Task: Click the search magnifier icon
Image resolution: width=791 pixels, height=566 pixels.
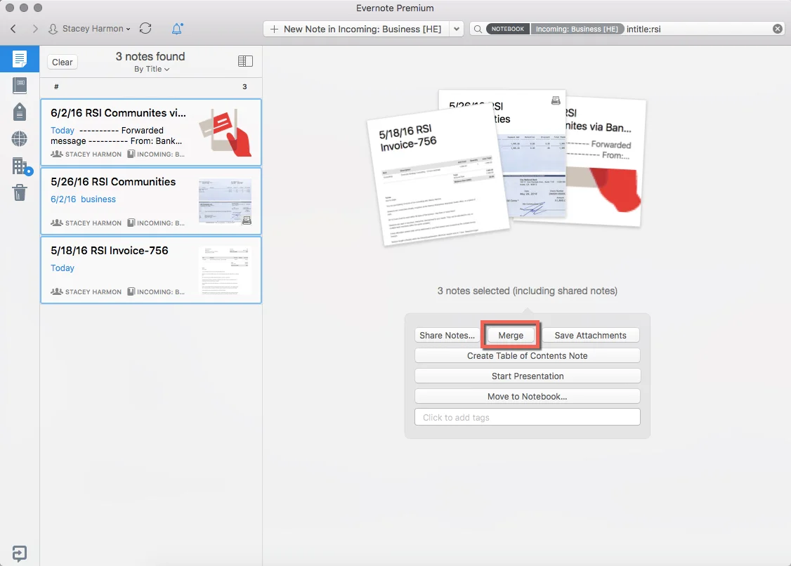Action: pos(478,29)
